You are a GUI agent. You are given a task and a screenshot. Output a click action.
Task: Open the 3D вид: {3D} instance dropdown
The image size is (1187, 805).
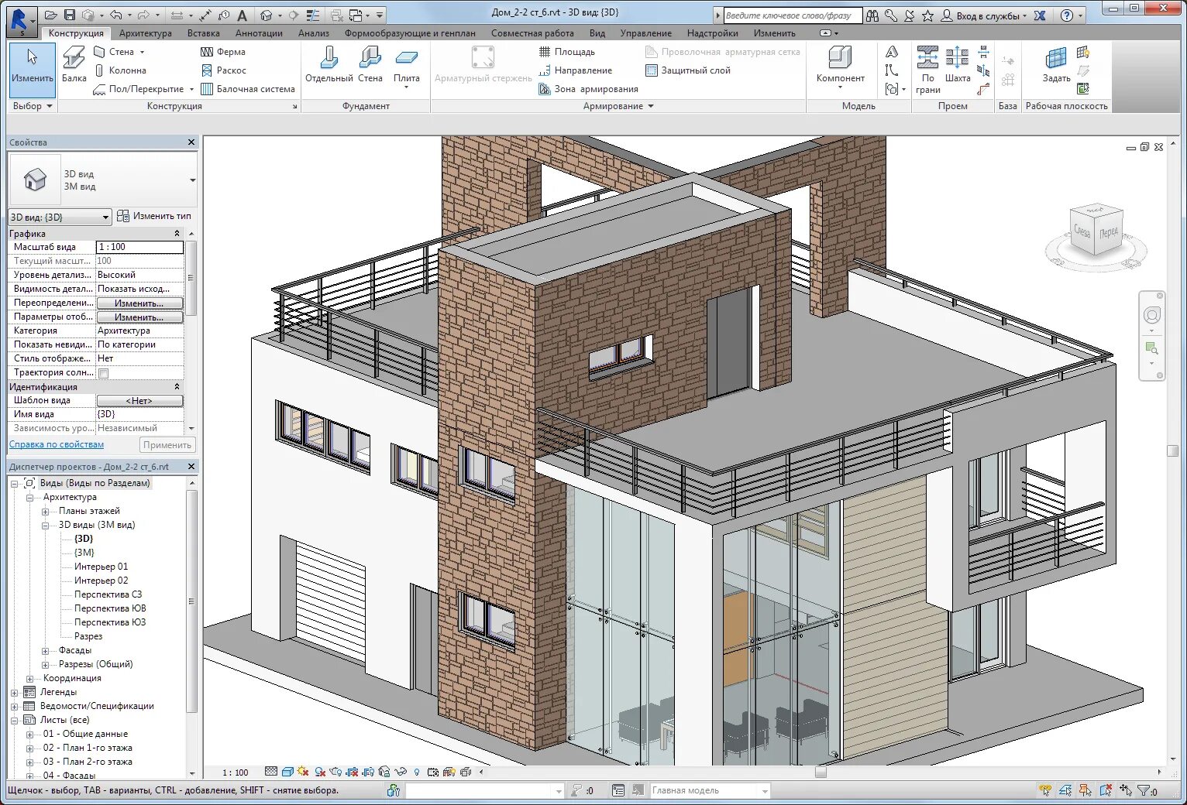tap(60, 217)
